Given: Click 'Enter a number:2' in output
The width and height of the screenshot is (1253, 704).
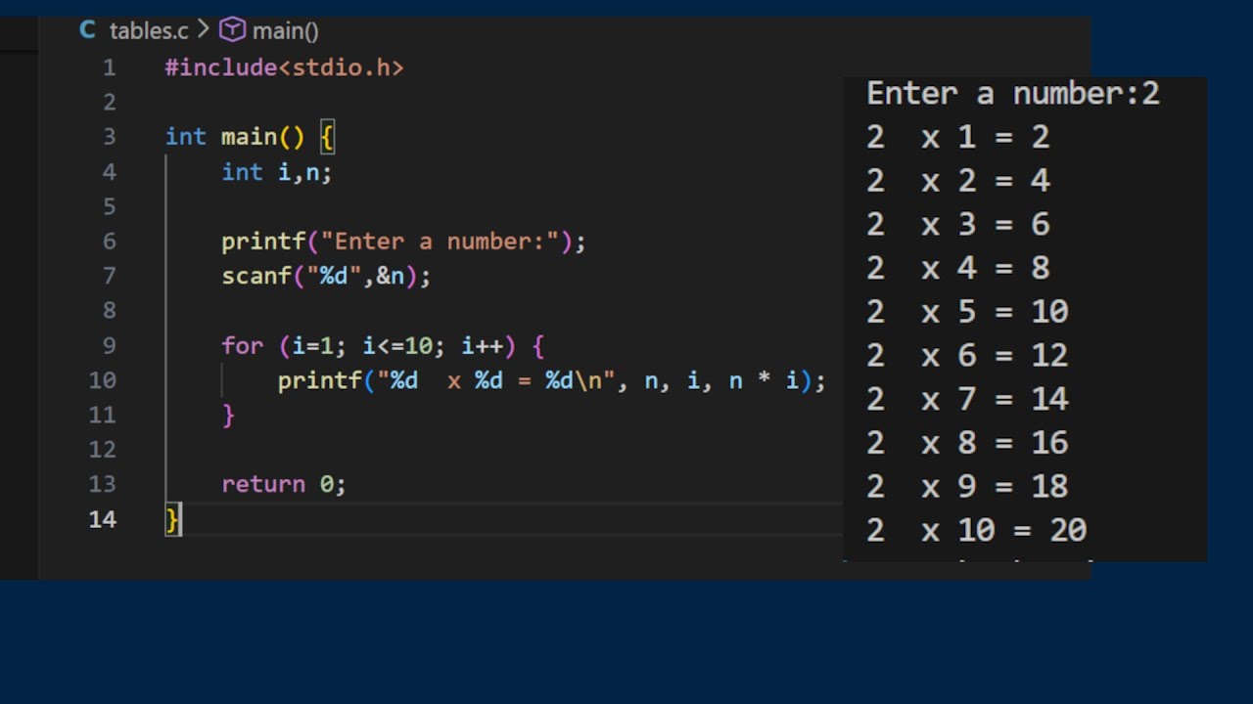Looking at the screenshot, I should click(1013, 94).
